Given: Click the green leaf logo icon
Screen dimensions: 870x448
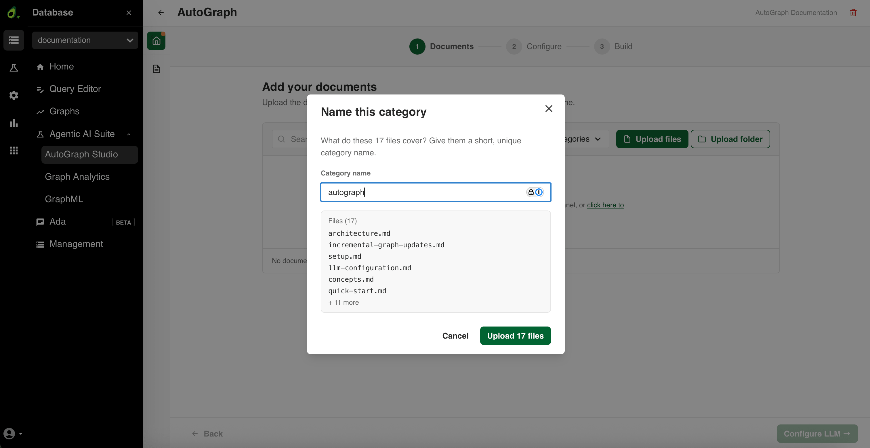Looking at the screenshot, I should (13, 12).
